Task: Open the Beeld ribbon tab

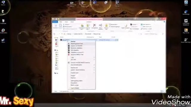Action: tap(72, 22)
